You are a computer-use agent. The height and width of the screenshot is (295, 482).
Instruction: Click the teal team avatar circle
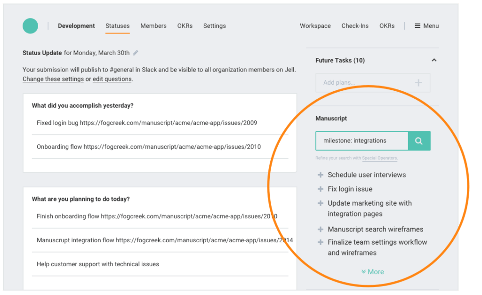point(30,26)
